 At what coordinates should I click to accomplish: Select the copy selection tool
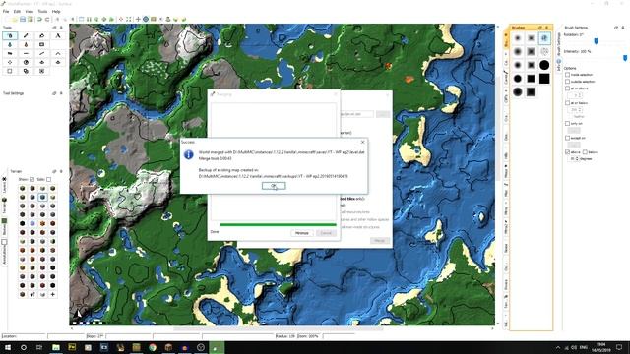(x=26, y=71)
